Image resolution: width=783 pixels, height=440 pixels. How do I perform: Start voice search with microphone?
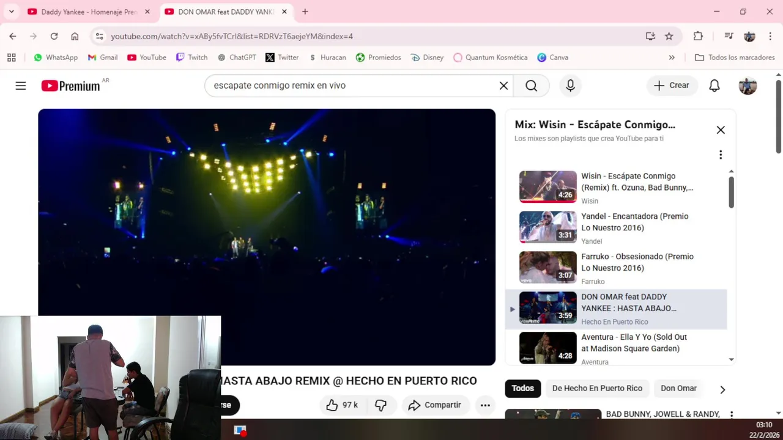click(x=570, y=86)
